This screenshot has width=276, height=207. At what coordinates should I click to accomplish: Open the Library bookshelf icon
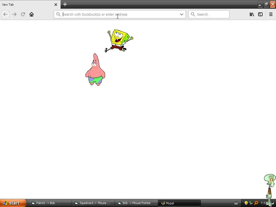click(252, 14)
